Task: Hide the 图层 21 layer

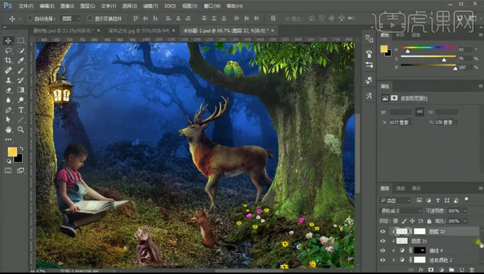Action: [x=383, y=241]
